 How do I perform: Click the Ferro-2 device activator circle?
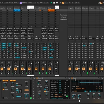37,78
